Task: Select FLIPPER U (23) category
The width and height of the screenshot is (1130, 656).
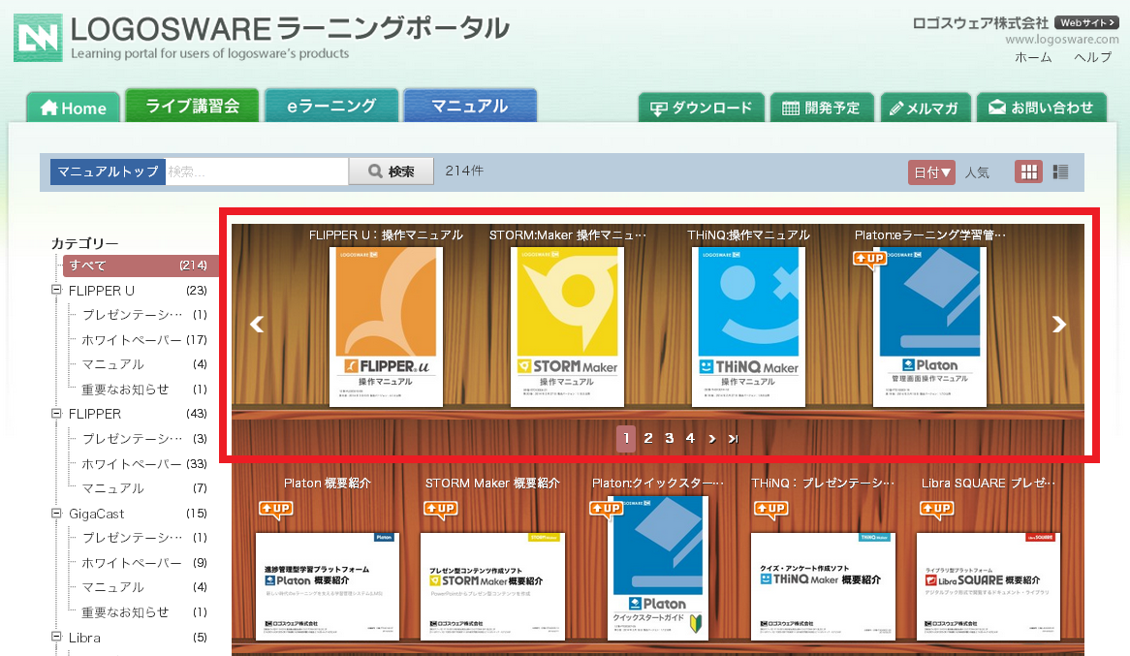Action: pos(138,291)
